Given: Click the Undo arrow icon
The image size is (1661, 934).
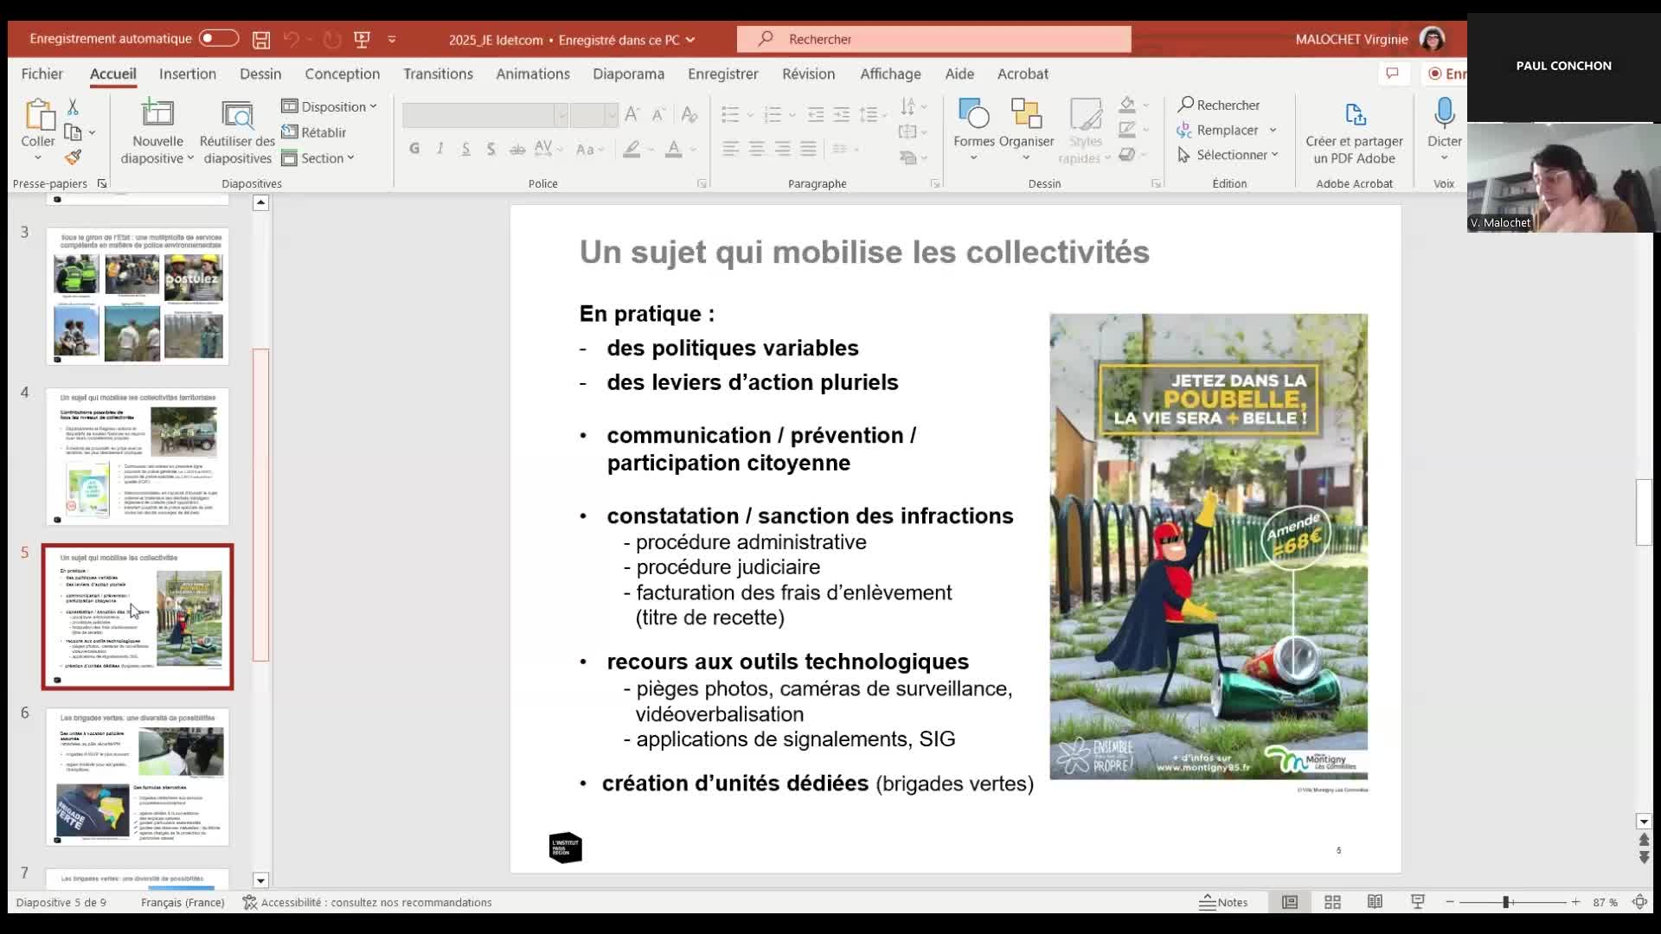Looking at the screenshot, I should [x=292, y=39].
